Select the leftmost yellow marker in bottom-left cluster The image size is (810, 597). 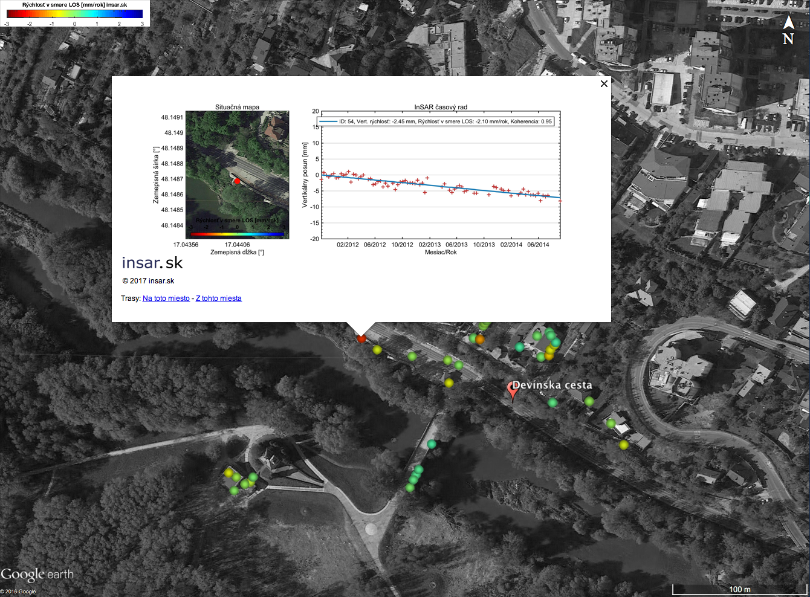pos(228,473)
